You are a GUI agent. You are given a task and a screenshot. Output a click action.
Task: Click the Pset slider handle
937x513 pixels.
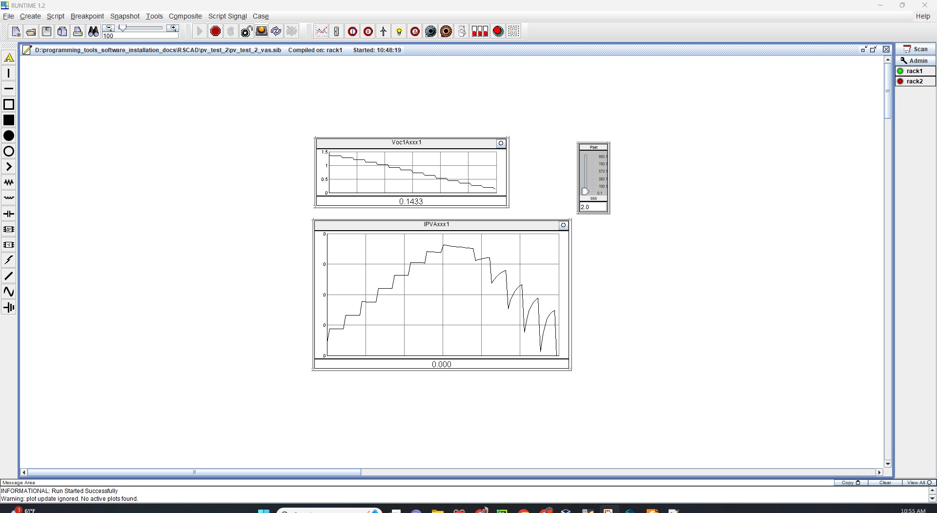[x=585, y=192]
